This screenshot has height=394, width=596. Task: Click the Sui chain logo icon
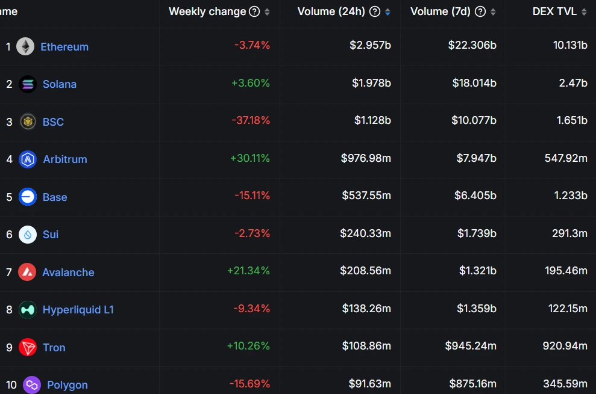tap(28, 235)
